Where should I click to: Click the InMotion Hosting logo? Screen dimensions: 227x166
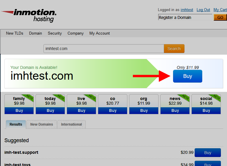tap(29, 15)
